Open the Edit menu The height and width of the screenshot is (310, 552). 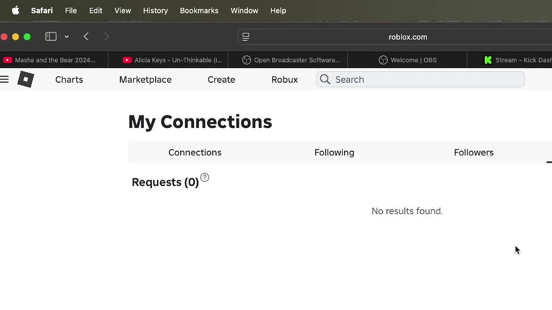[96, 10]
